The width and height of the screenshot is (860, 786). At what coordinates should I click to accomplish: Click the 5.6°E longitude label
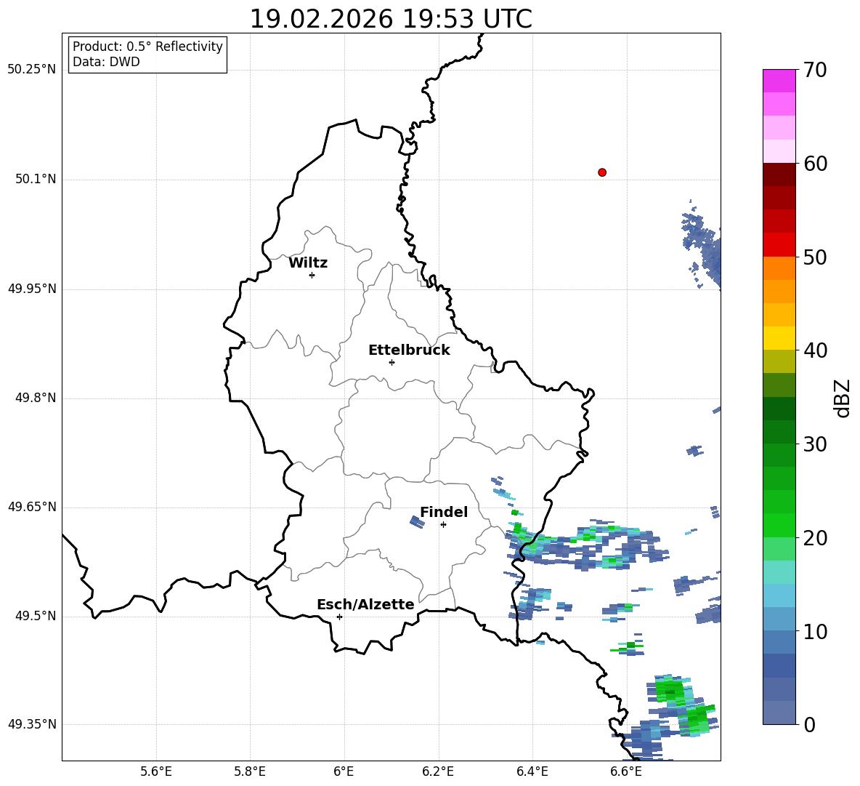(156, 771)
